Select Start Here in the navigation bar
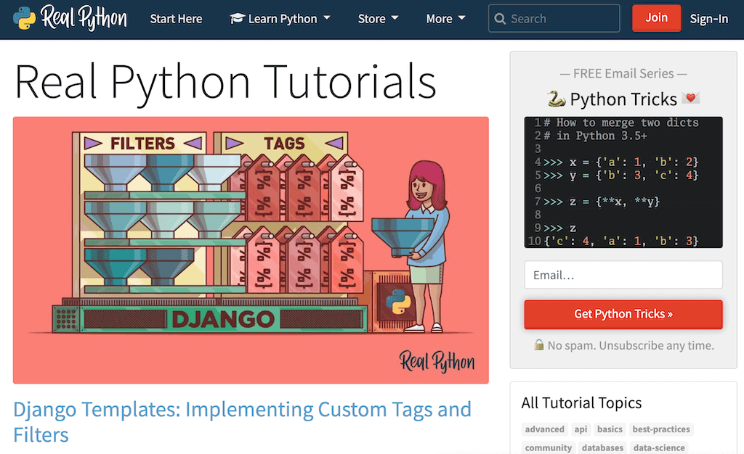The height and width of the screenshot is (454, 744). (x=176, y=18)
